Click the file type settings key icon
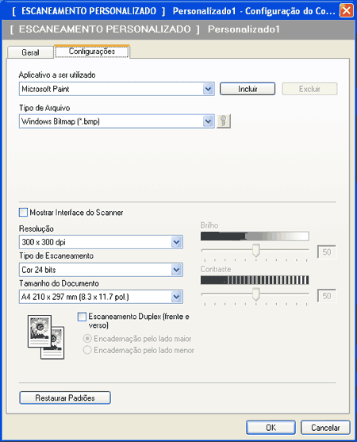Viewport: 357px width, 442px height. click(x=224, y=121)
